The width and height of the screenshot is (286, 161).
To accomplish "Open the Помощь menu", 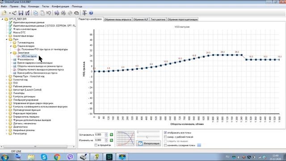I will [x=77, y=6].
